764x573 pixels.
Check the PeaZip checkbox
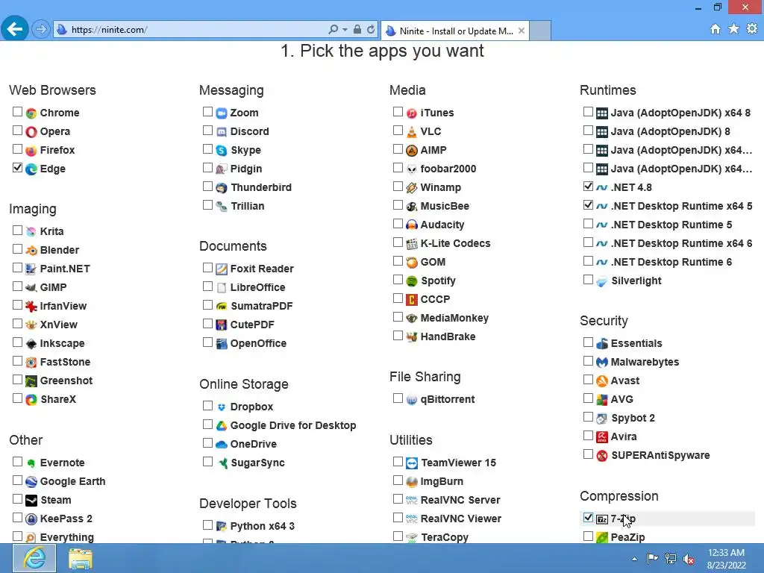coord(588,536)
